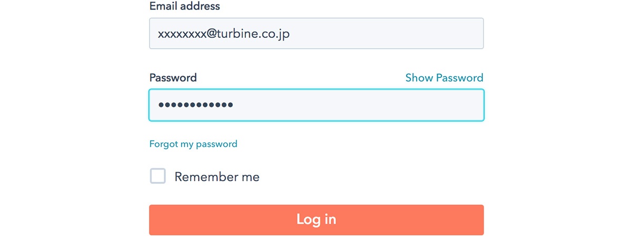The image size is (632, 237).
Task: Start password recovery via Forgot my password
Action: [193, 144]
